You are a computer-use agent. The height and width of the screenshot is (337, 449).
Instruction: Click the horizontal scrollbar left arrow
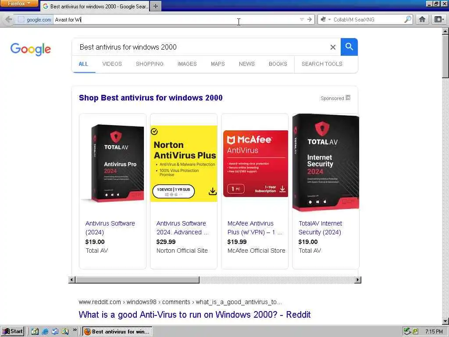(x=72, y=280)
